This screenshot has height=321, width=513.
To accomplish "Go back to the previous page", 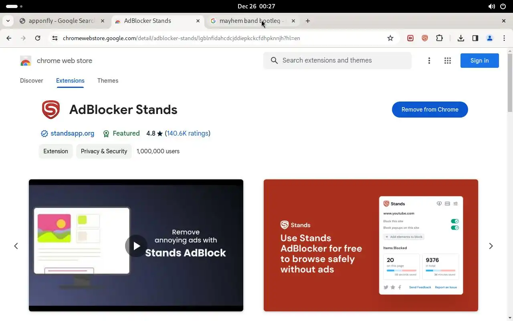I will point(9,38).
